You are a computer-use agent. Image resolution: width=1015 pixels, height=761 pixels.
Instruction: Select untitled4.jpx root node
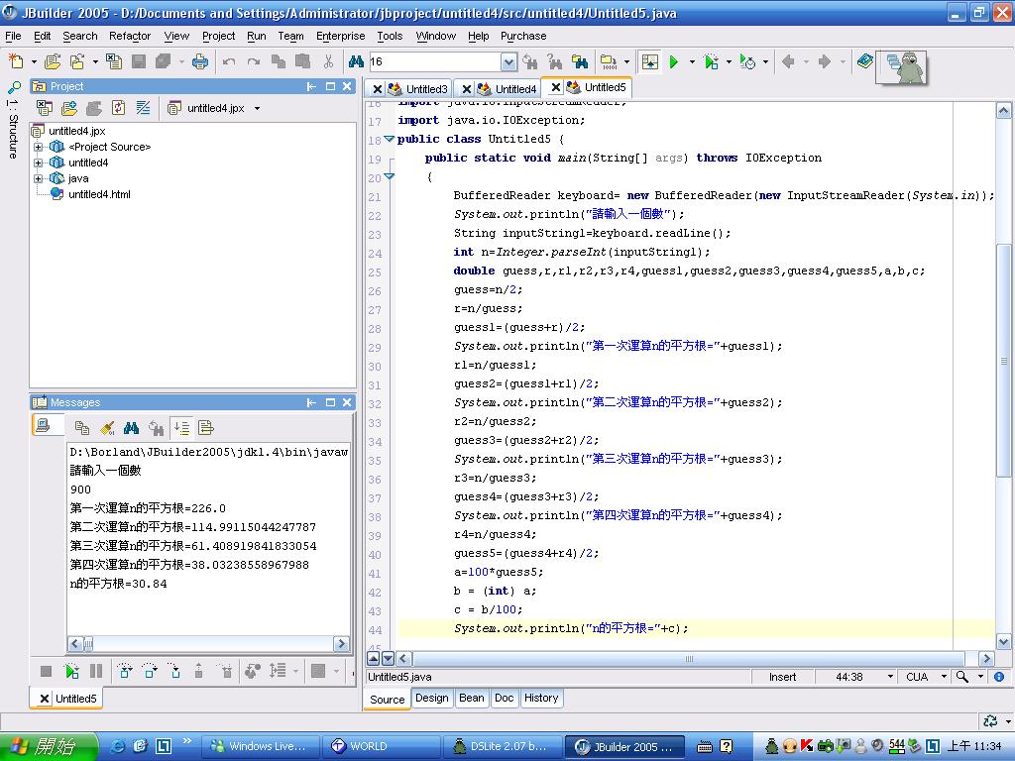(x=76, y=131)
